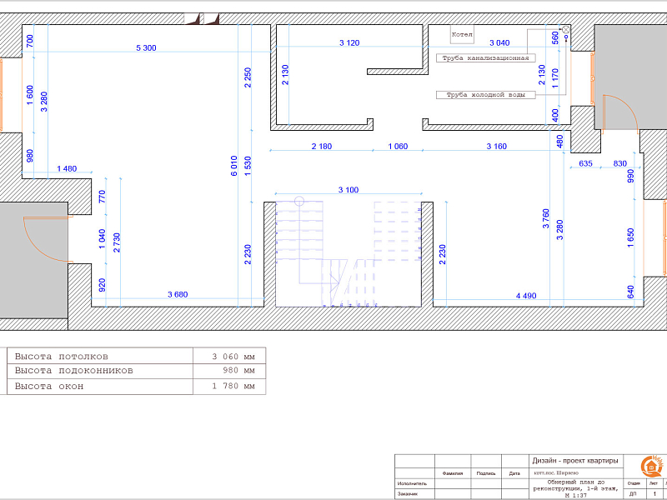Select the 'Труба холодной воды' label
Image resolution: width=667 pixels, height=500 pixels.
coord(485,95)
